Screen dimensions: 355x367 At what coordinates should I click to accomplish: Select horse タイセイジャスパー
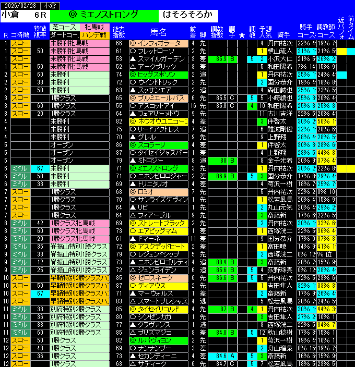coord(159,153)
